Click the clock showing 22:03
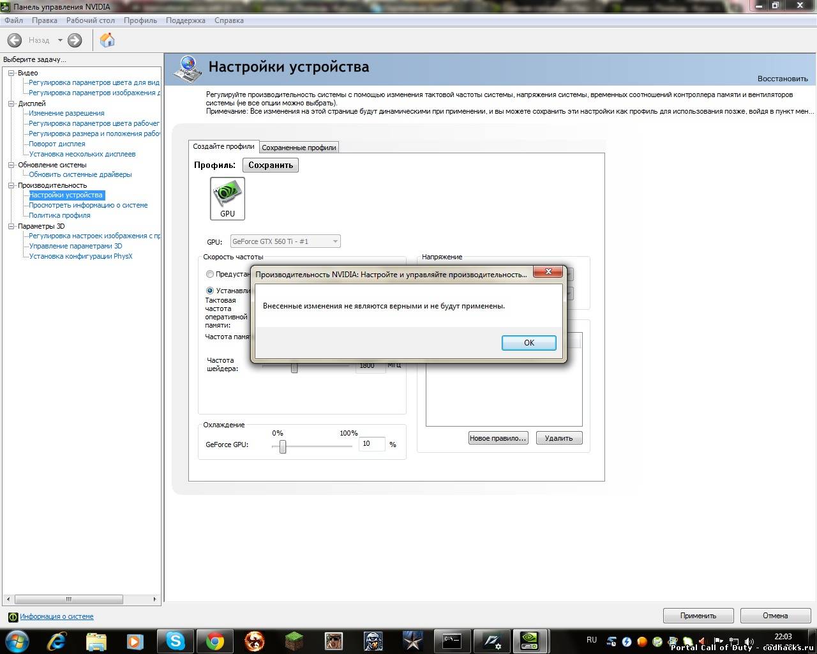Screen dimensions: 817x654 [783, 637]
